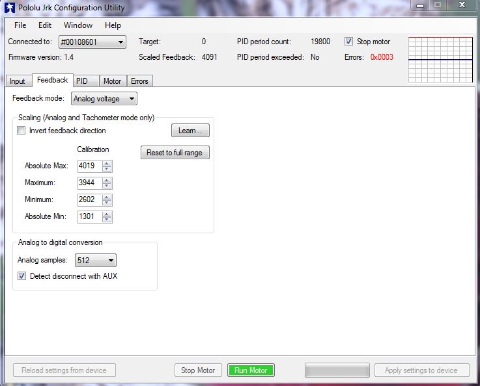Open the Feedback mode dropdown
This screenshot has width=480, height=386.
coord(104,99)
